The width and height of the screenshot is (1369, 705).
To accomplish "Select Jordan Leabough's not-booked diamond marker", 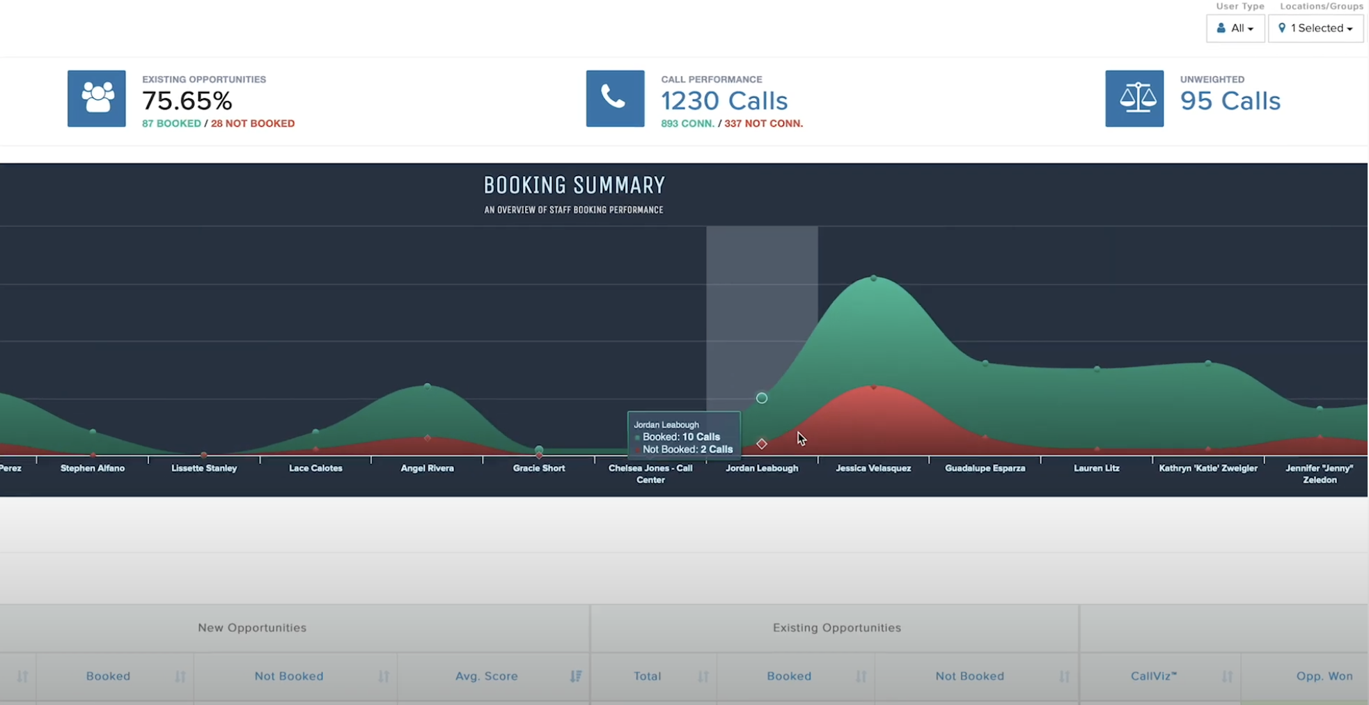I will (762, 444).
